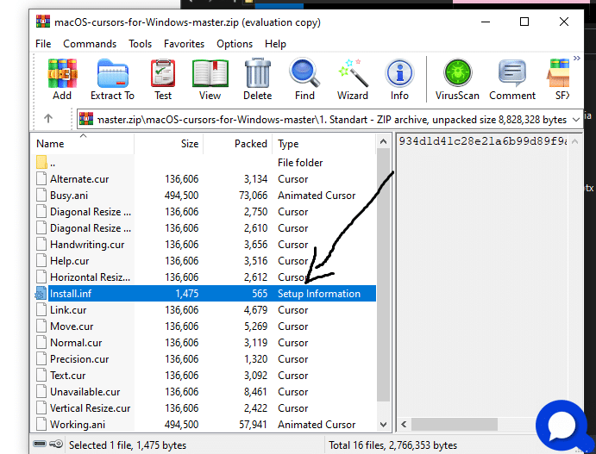This screenshot has height=454, width=596.
Task: Select Precision.cur file
Action: tap(79, 358)
